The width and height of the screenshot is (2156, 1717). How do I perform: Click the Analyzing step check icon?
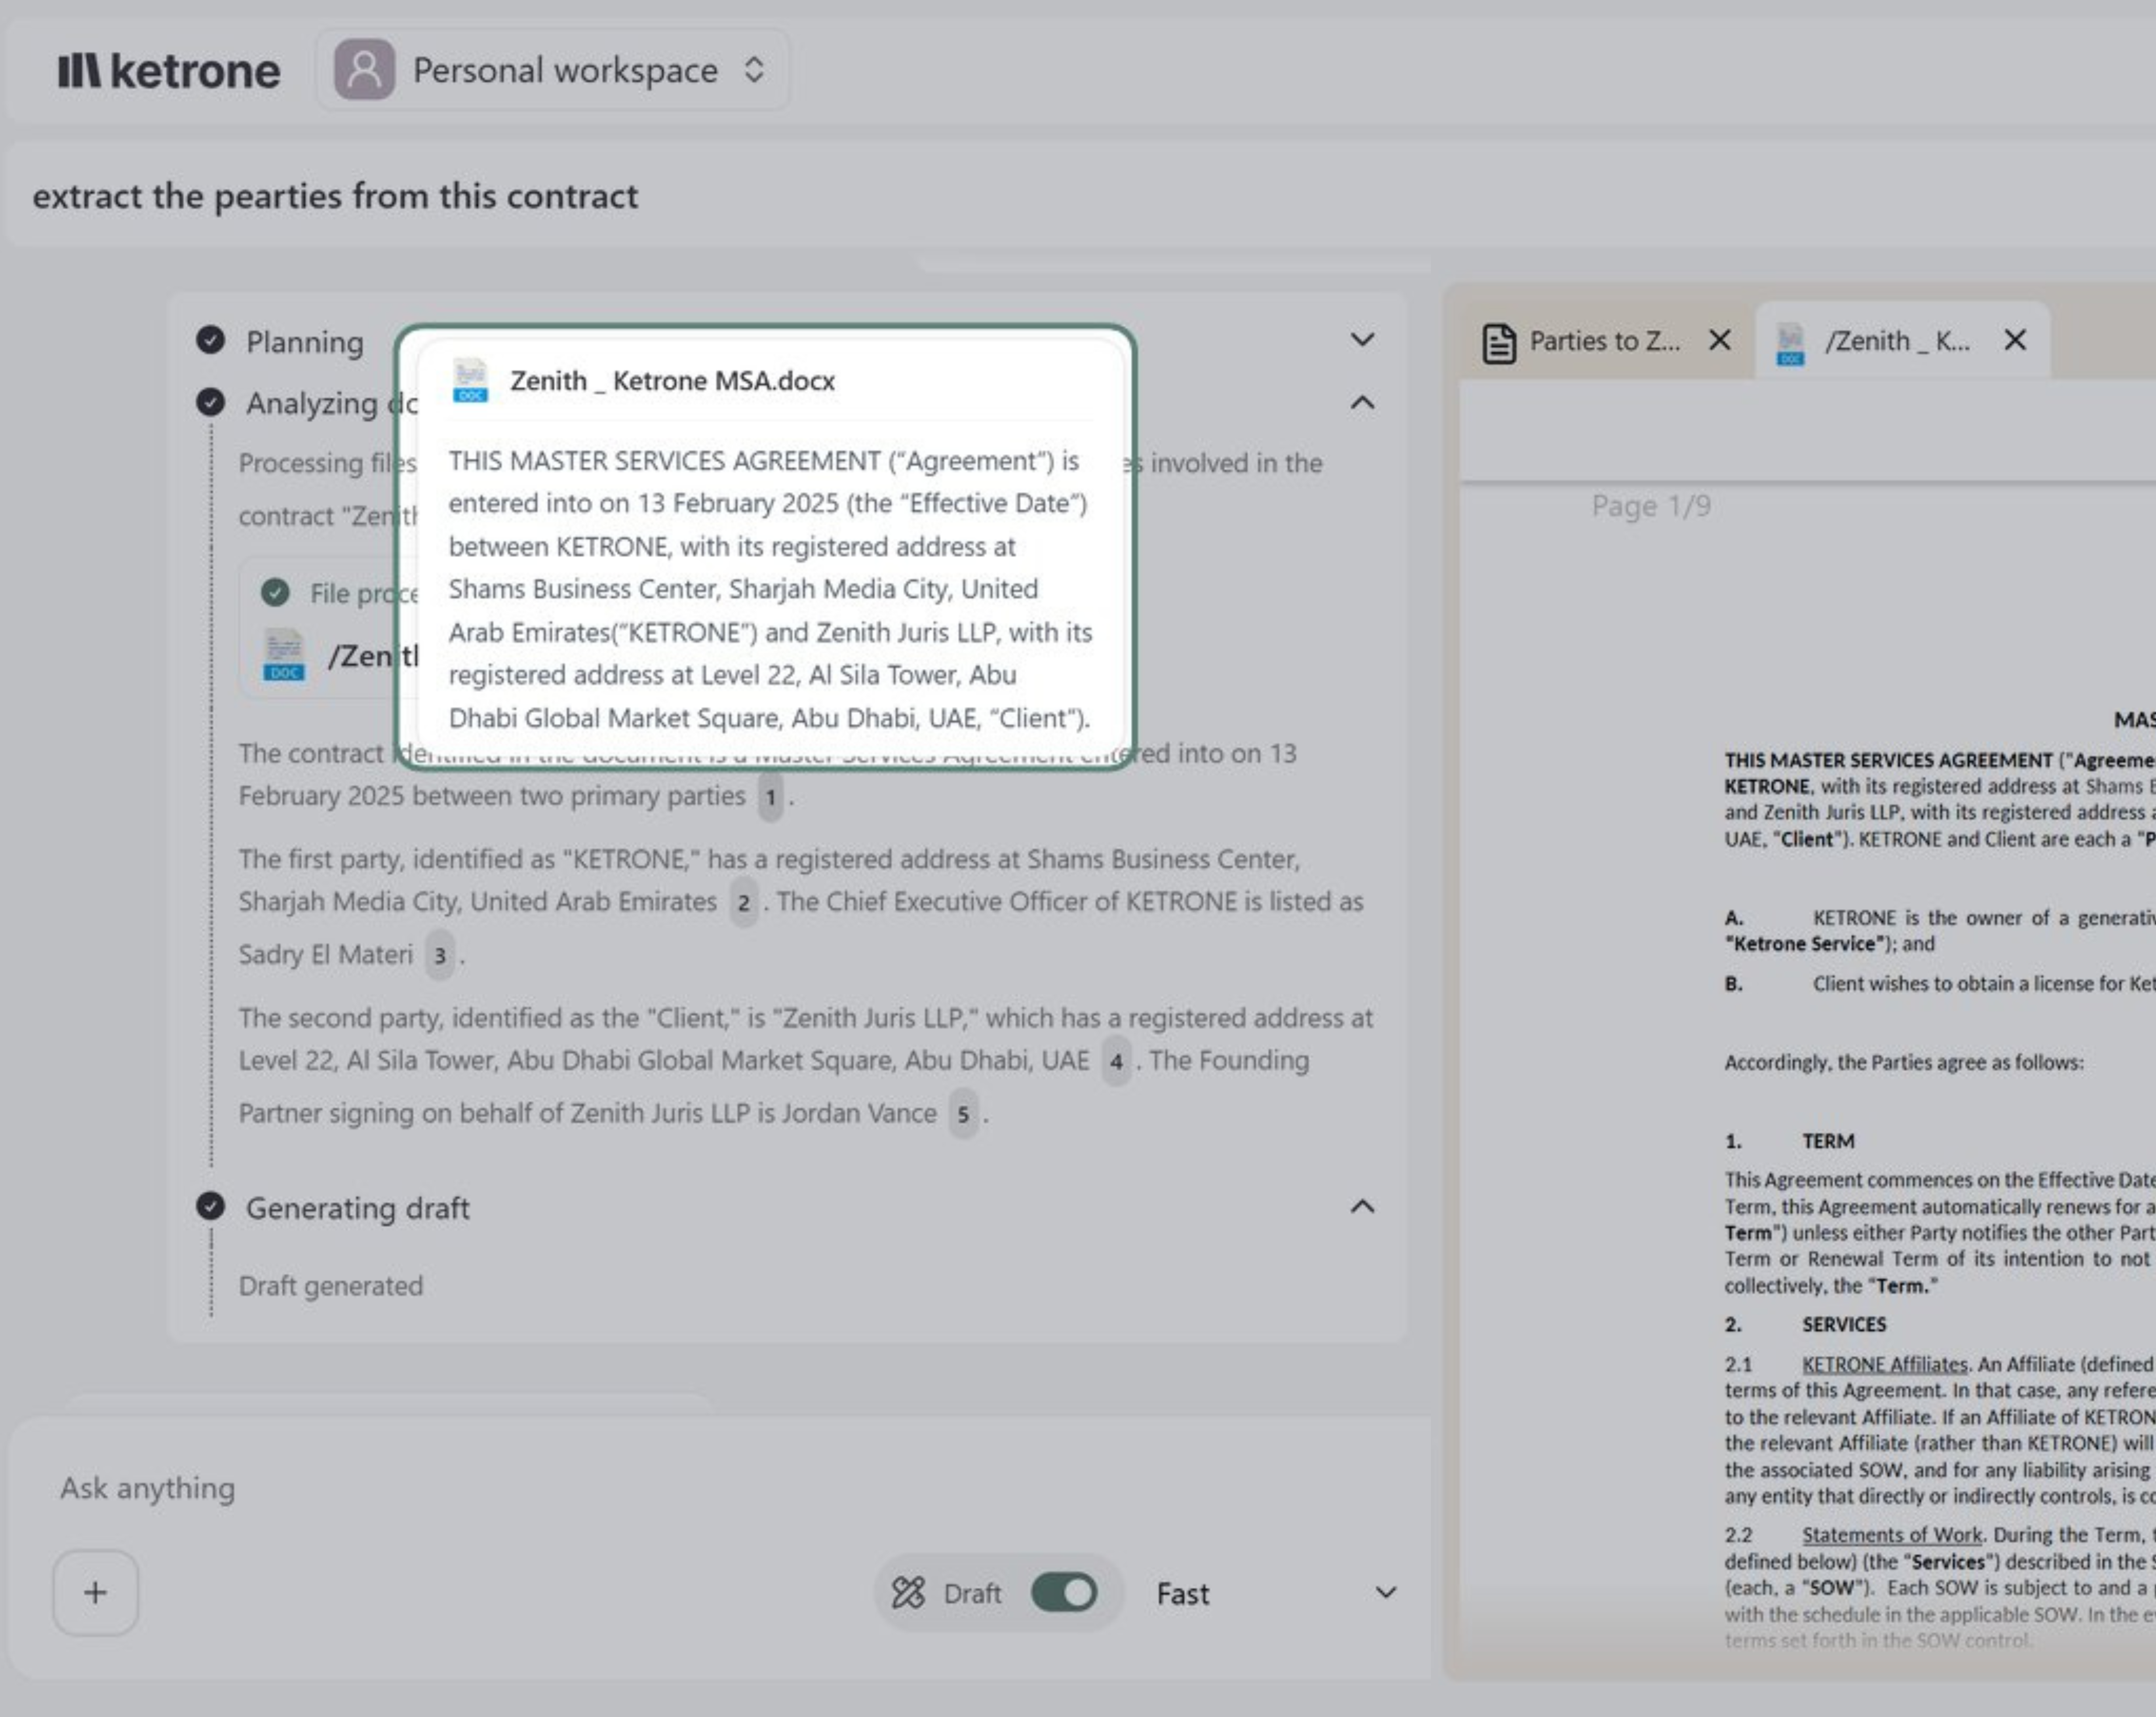tap(210, 402)
